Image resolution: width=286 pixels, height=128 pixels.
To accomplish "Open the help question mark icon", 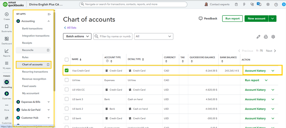I will pos(276,4).
